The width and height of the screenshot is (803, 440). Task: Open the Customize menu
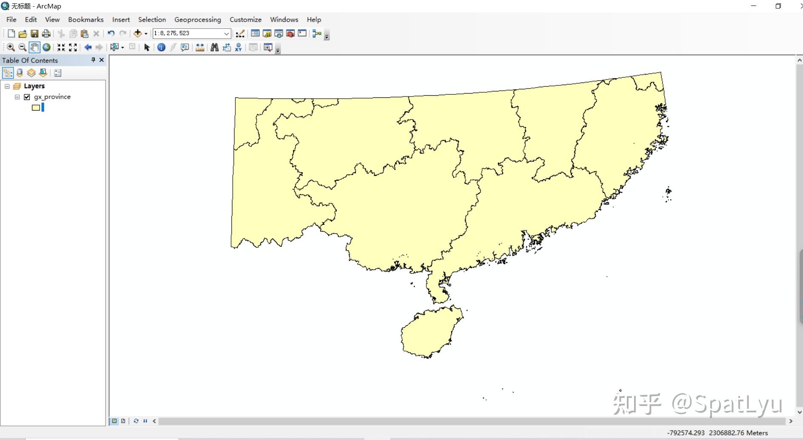246,20
